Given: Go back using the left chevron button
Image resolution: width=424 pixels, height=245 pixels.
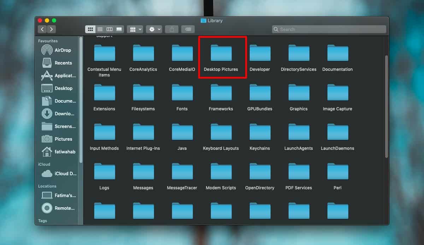Looking at the screenshot, I should (x=43, y=29).
